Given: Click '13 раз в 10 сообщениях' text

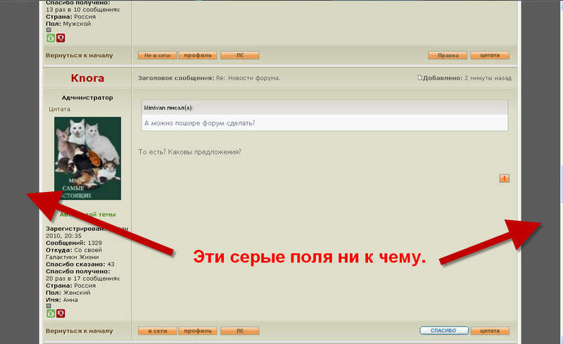Looking at the screenshot, I should [82, 10].
